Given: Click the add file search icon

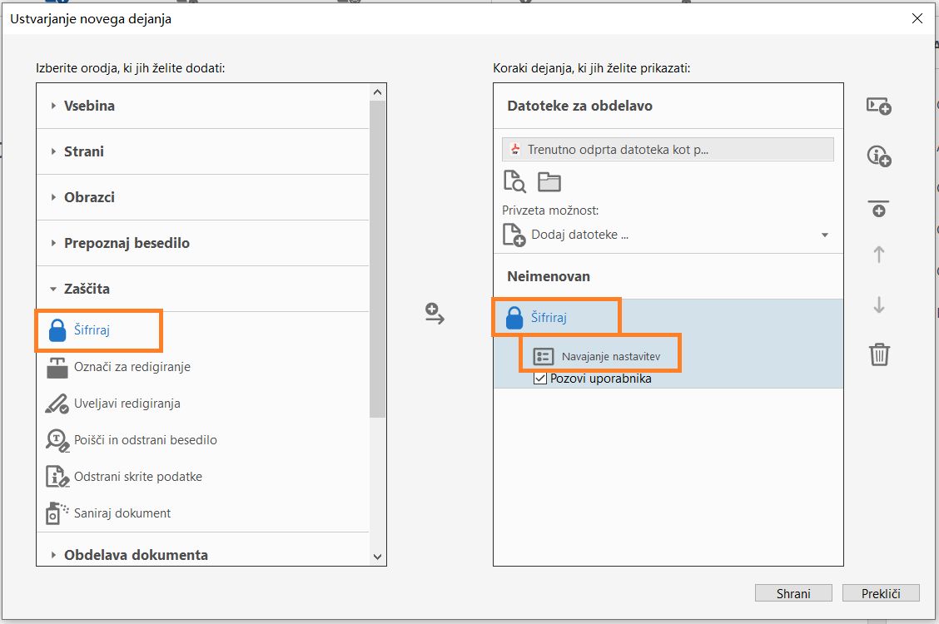Looking at the screenshot, I should (514, 181).
